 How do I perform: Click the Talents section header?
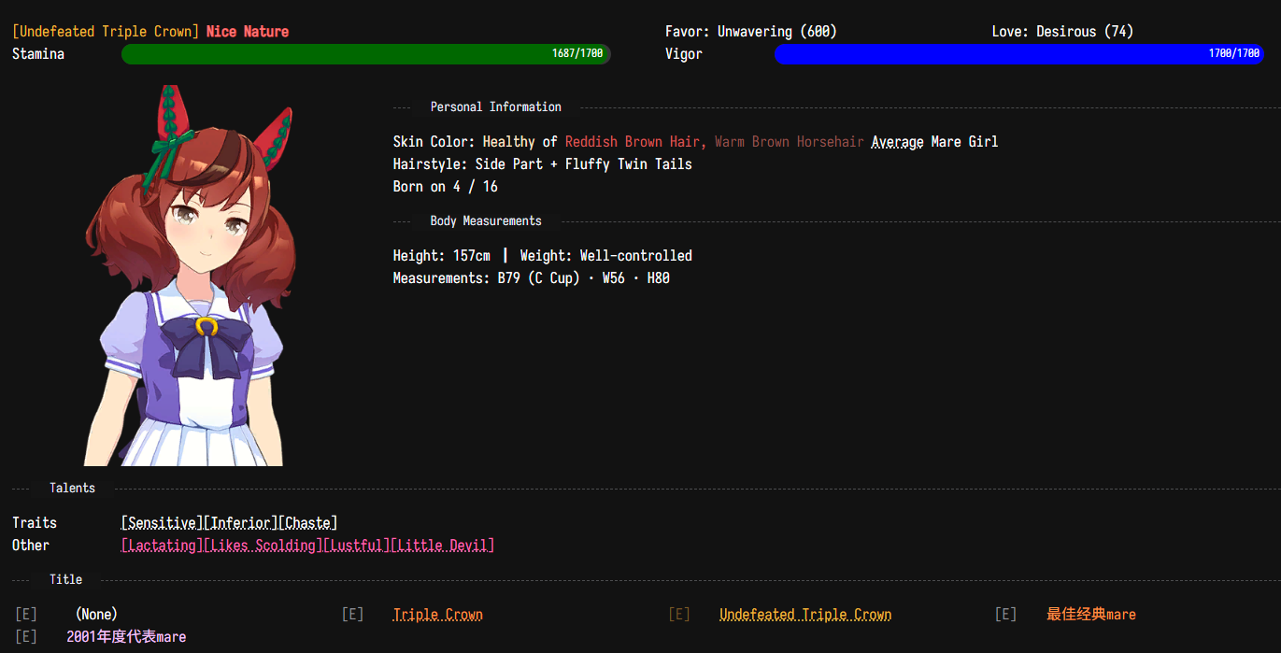pos(73,489)
